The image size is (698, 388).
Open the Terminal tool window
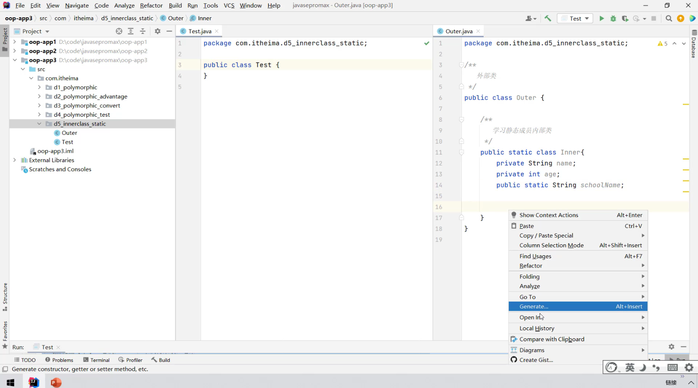pyautogui.click(x=96, y=360)
